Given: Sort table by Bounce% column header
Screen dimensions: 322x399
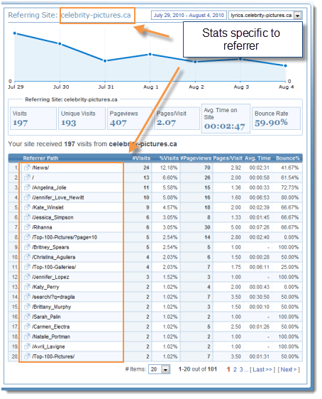Looking at the screenshot, I should pos(288,158).
